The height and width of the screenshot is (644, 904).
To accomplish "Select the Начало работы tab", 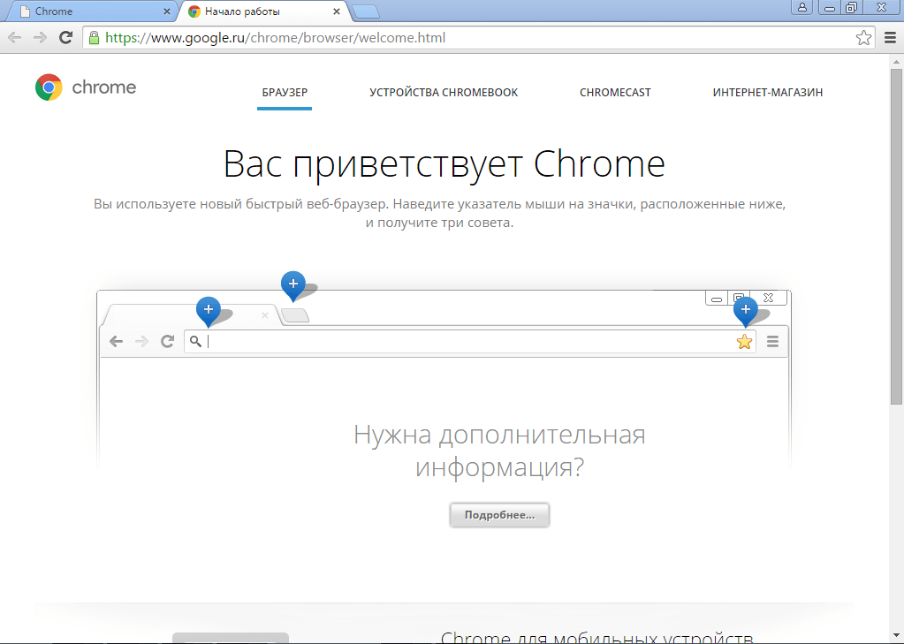I will tap(262, 11).
